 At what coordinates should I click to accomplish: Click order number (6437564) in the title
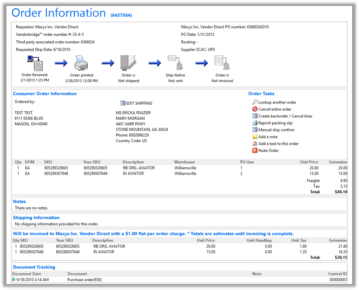pos(121,15)
